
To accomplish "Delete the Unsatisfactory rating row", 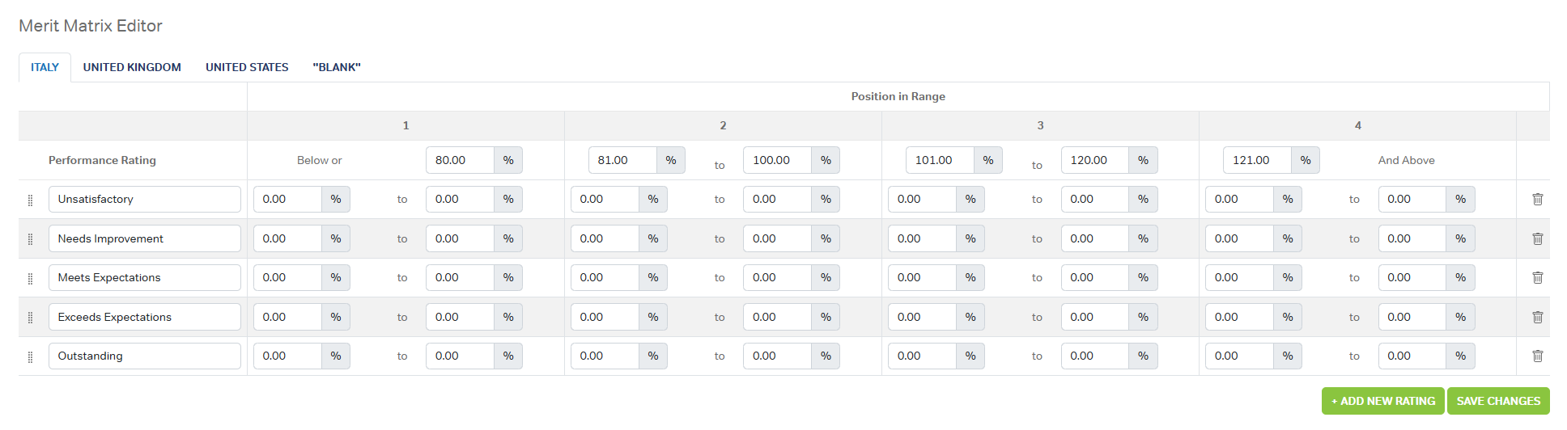I will coord(1537,199).
